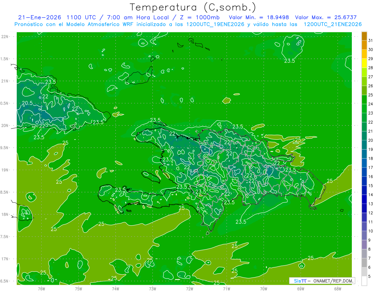This screenshot has width=379, height=293.
Task: Click colorbar value "26"
Action: (x=370, y=86)
